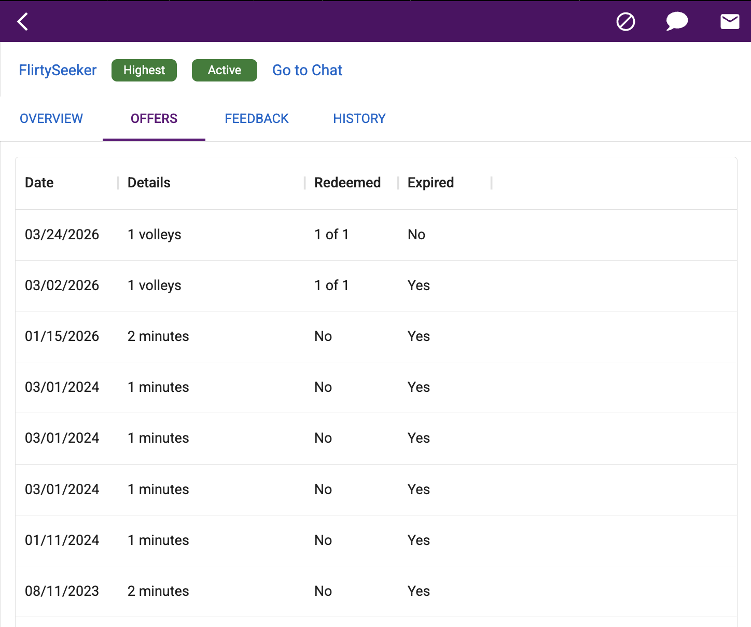Screen dimensions: 751x627
Task: Select the 08/11/2023 2 minutes row
Action: [376, 591]
